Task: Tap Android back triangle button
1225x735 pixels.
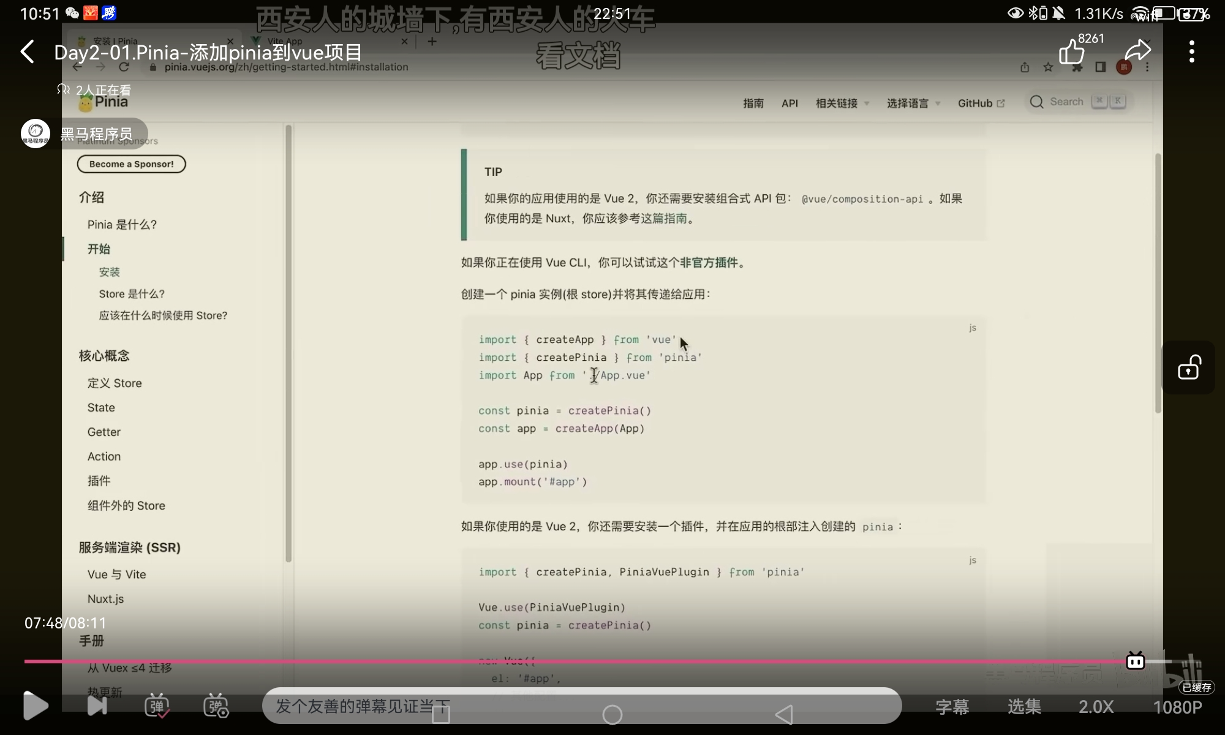Action: point(784,715)
